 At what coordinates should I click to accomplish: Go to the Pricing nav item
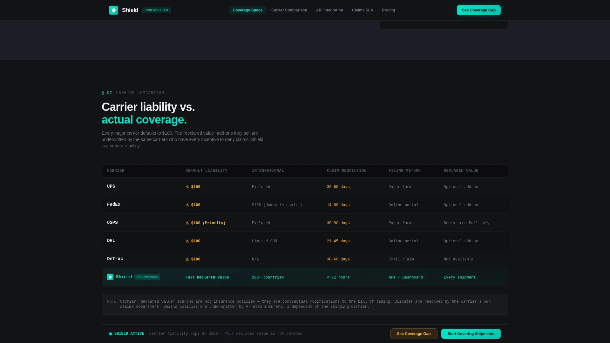pos(389,10)
